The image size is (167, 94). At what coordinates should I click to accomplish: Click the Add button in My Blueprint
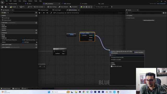click(4, 13)
